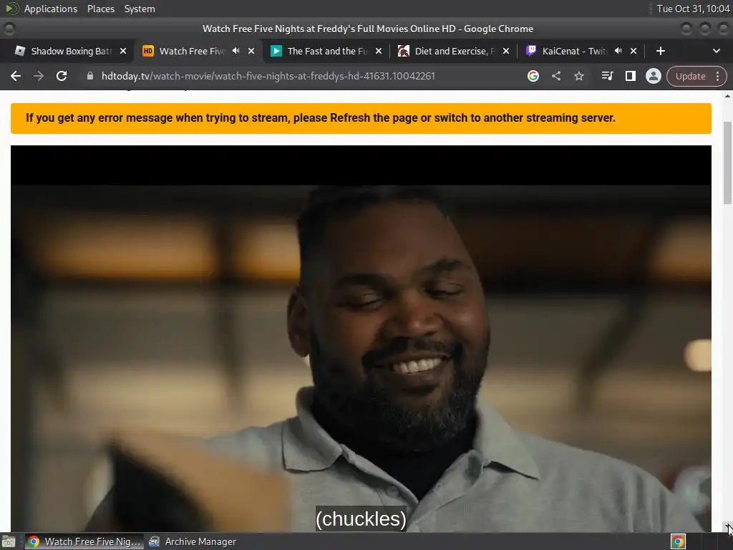Screen dimensions: 733x550
Task: Switch to Archive Manager in taskbar
Action: pos(193,541)
